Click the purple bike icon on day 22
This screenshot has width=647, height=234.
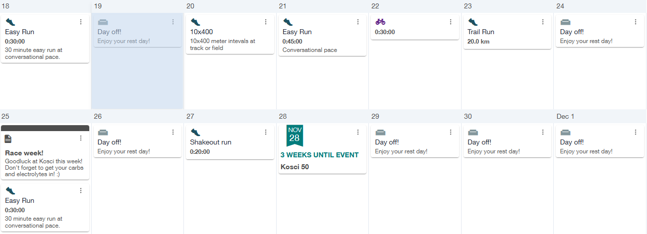point(380,22)
